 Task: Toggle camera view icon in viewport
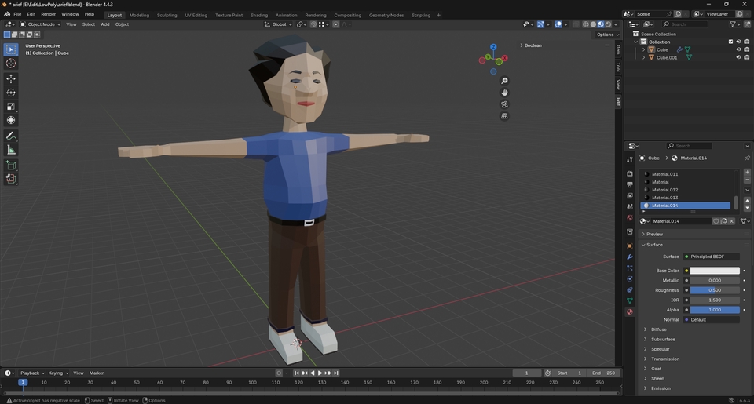tap(504, 104)
